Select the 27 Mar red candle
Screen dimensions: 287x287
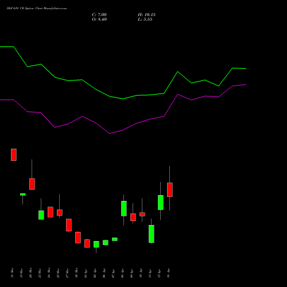69,225
